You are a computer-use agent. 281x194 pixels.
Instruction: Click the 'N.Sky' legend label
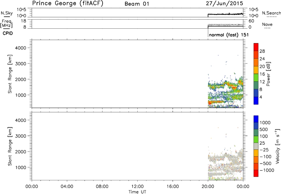7,13
